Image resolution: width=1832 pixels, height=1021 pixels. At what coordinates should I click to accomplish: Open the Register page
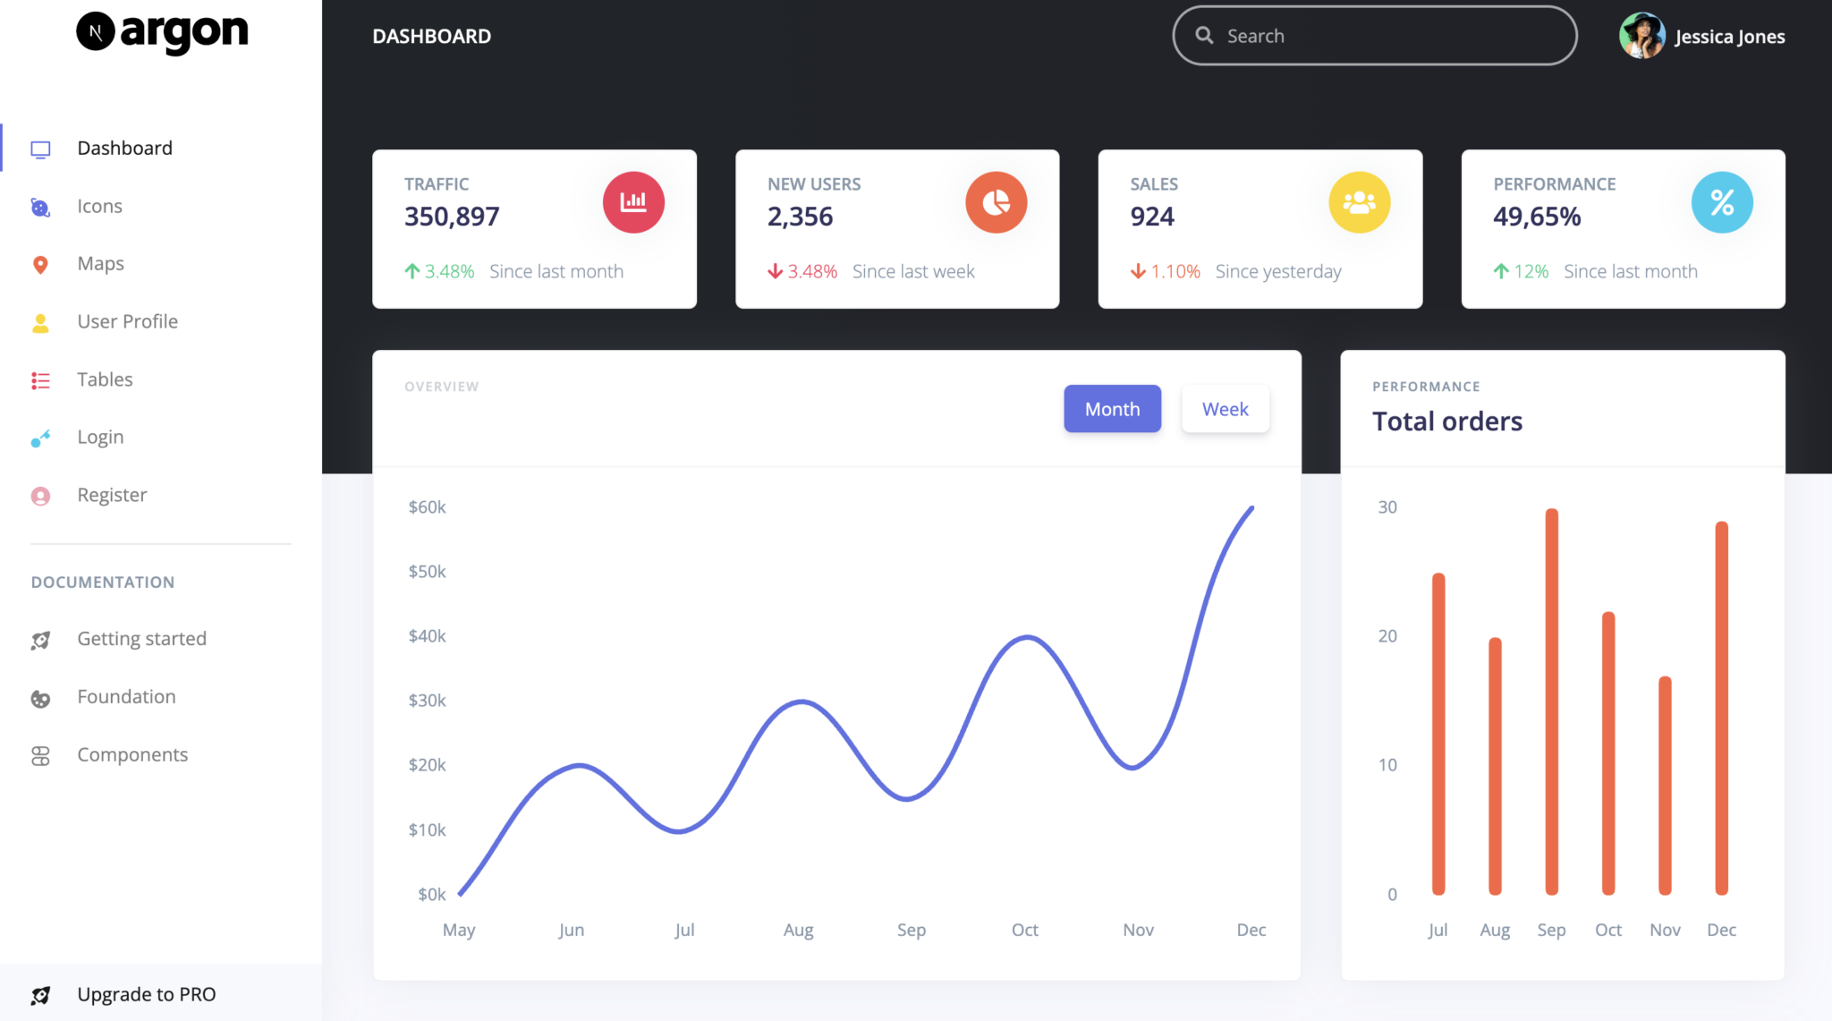click(111, 494)
